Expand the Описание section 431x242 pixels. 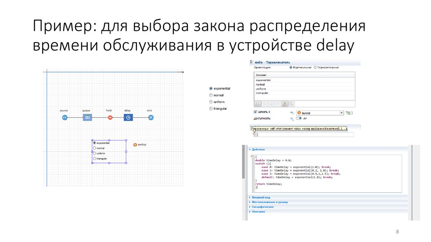click(x=250, y=212)
